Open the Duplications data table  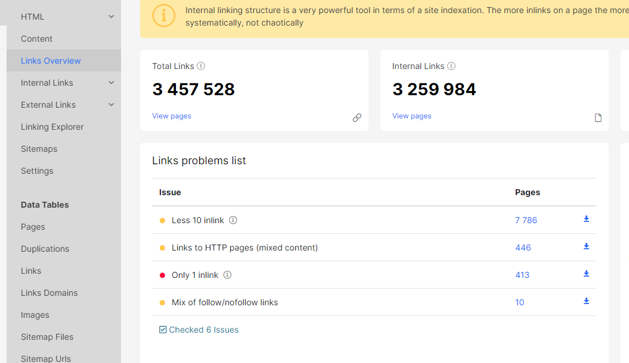45,249
